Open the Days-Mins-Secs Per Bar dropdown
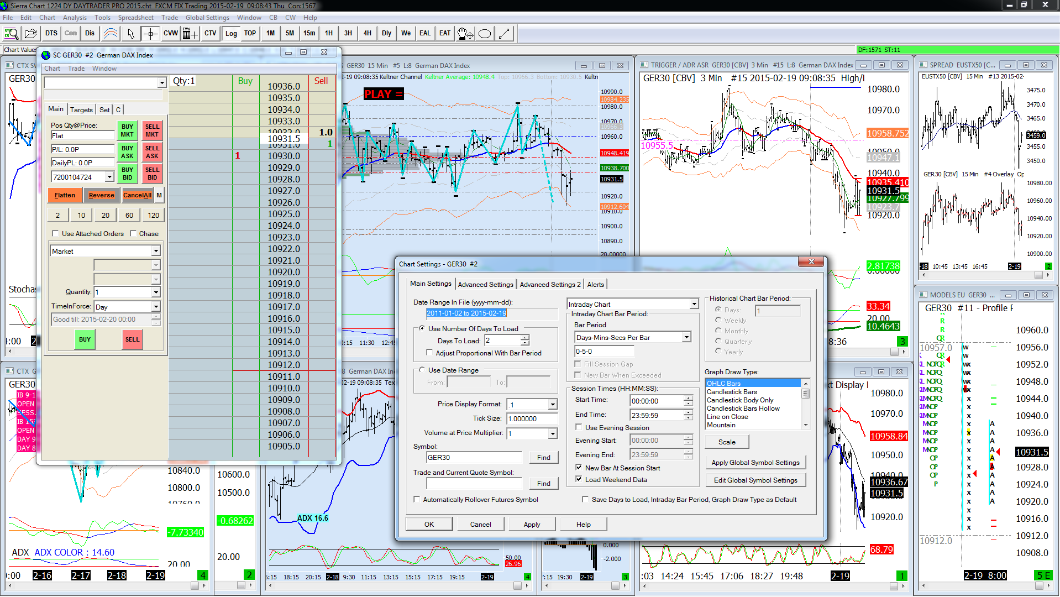Viewport: 1060px width, 597px height. pos(686,337)
